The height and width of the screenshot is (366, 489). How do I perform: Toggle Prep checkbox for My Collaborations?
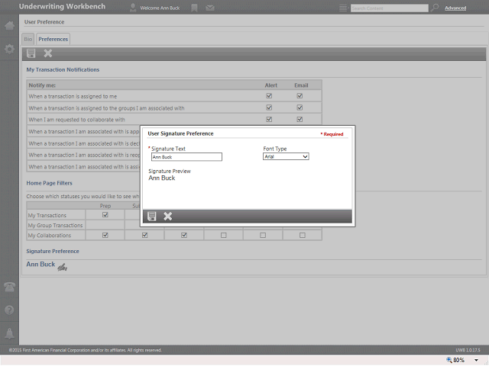(105, 235)
